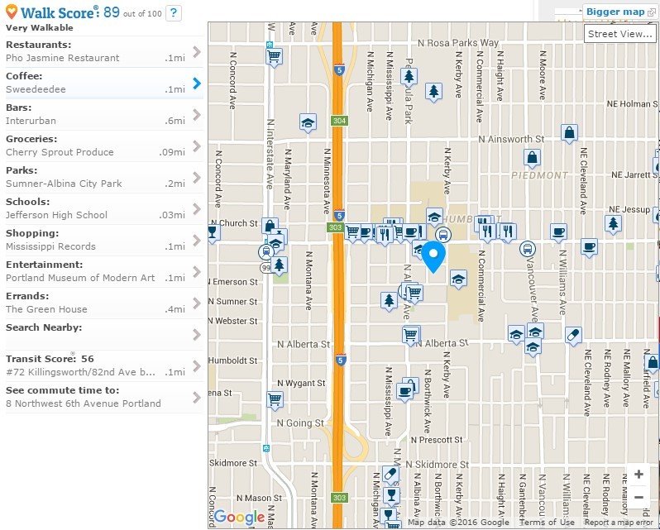Image resolution: width=660 pixels, height=530 pixels.
Task: Click the bus stop icon on N Vancouver Ave
Action: point(527,248)
